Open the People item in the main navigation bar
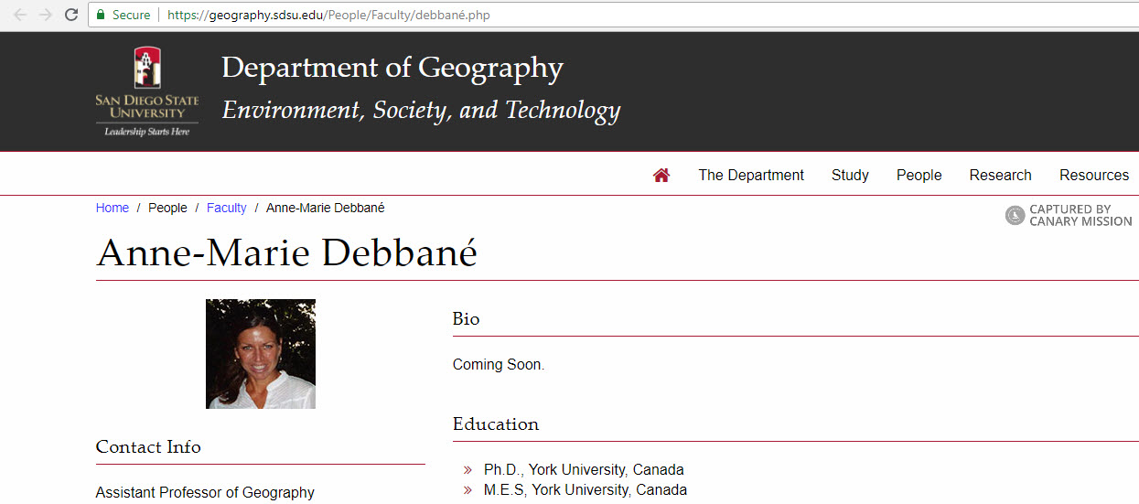Screen dimensions: 1139x504 [x=919, y=175]
